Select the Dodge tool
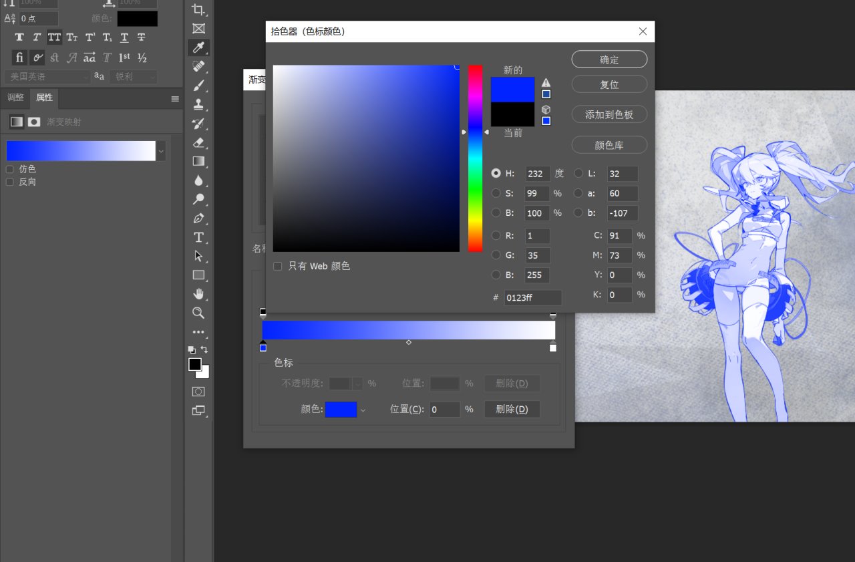Image resolution: width=855 pixels, height=562 pixels. [x=198, y=199]
